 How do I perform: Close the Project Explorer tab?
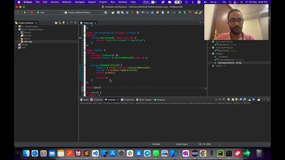coord(36,23)
